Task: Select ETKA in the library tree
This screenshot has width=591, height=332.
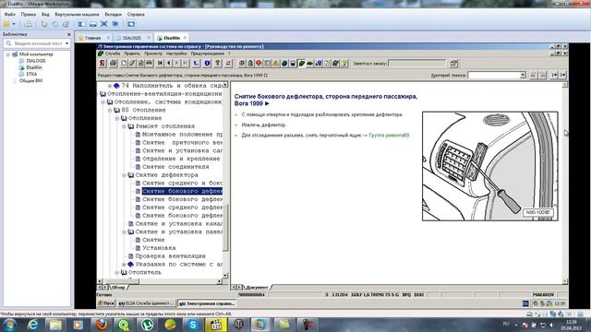Action: pos(31,74)
